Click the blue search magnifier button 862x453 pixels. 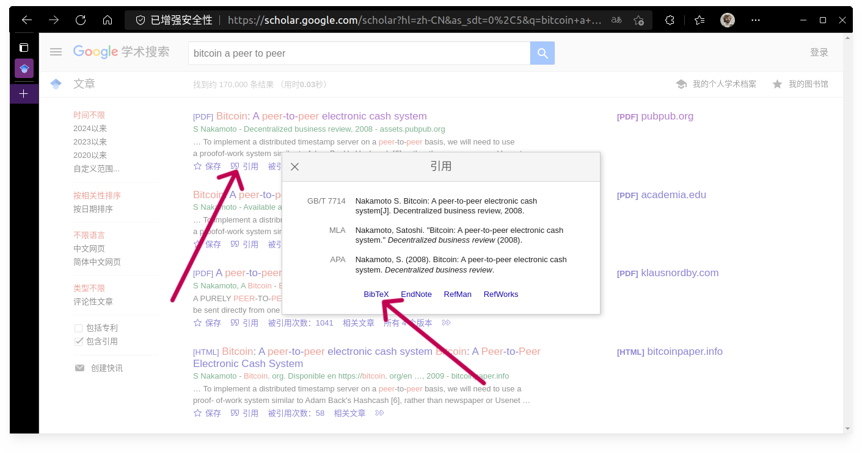pyautogui.click(x=542, y=53)
